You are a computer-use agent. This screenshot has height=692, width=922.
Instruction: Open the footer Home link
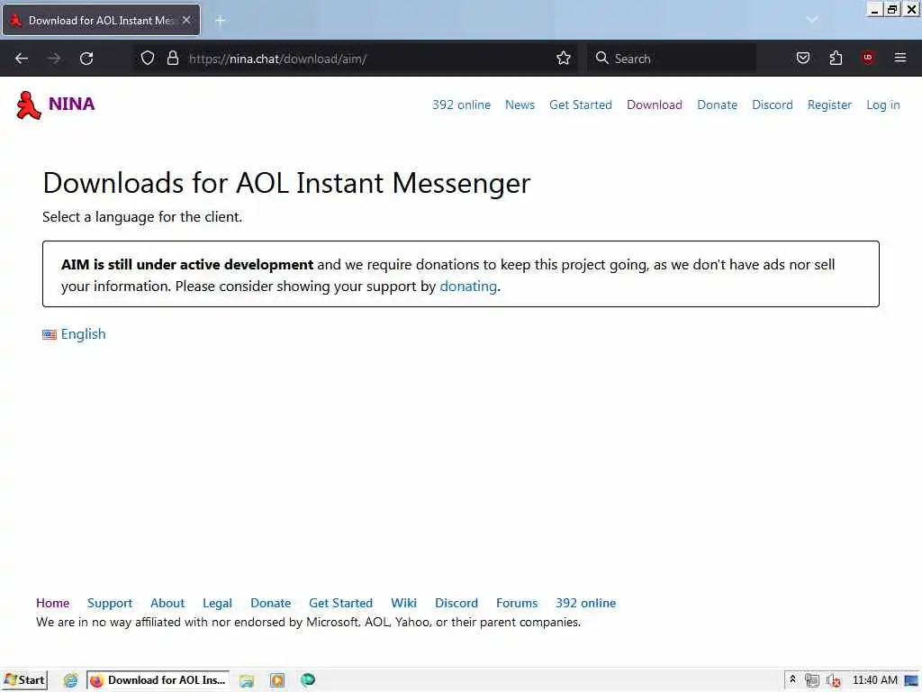pos(52,603)
